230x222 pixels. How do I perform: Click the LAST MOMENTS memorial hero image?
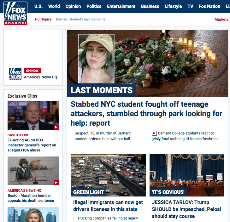click(147, 63)
